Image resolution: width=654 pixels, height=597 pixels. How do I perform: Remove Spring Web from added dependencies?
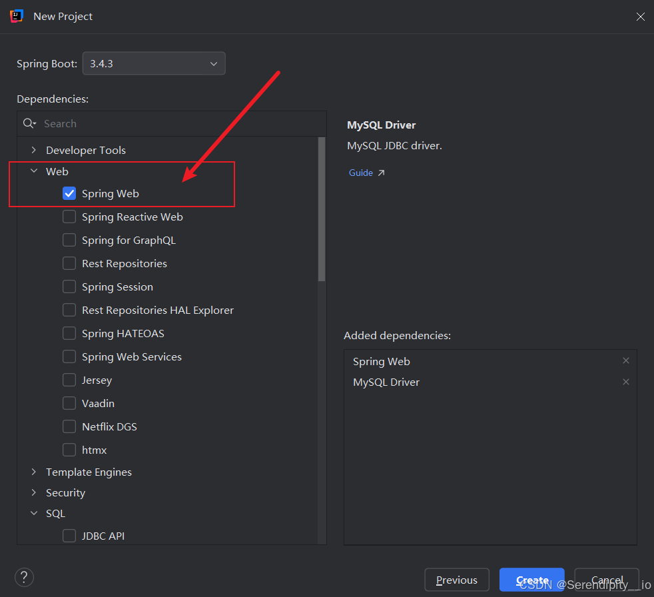pyautogui.click(x=625, y=361)
